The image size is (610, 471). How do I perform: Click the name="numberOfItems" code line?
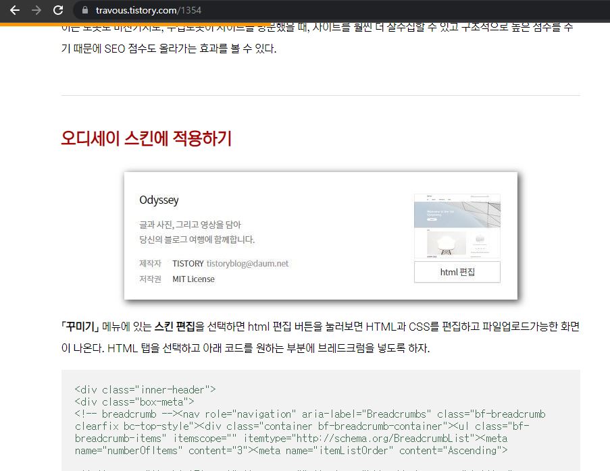[291, 450]
